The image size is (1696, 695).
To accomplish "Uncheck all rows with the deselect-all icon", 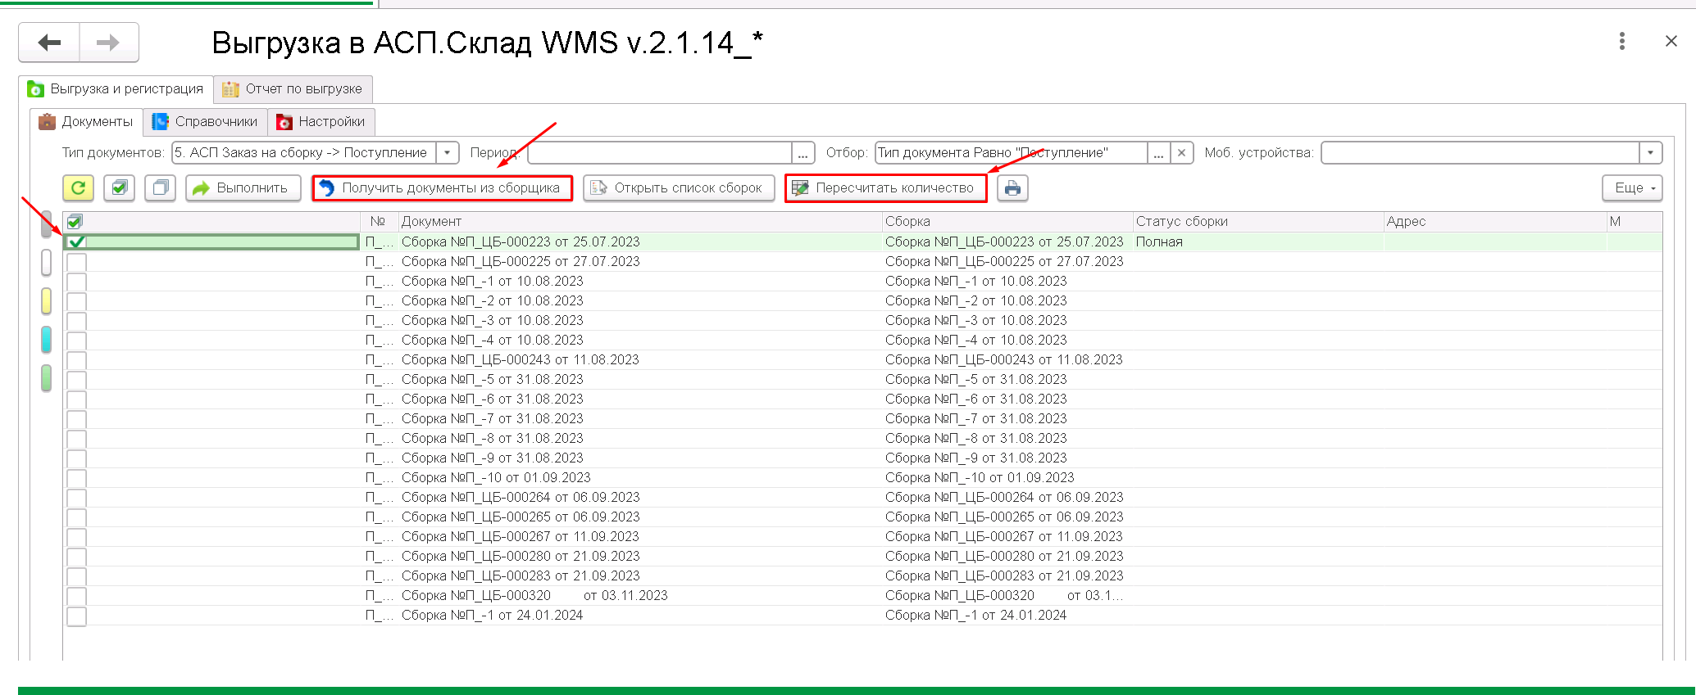I will (x=160, y=188).
